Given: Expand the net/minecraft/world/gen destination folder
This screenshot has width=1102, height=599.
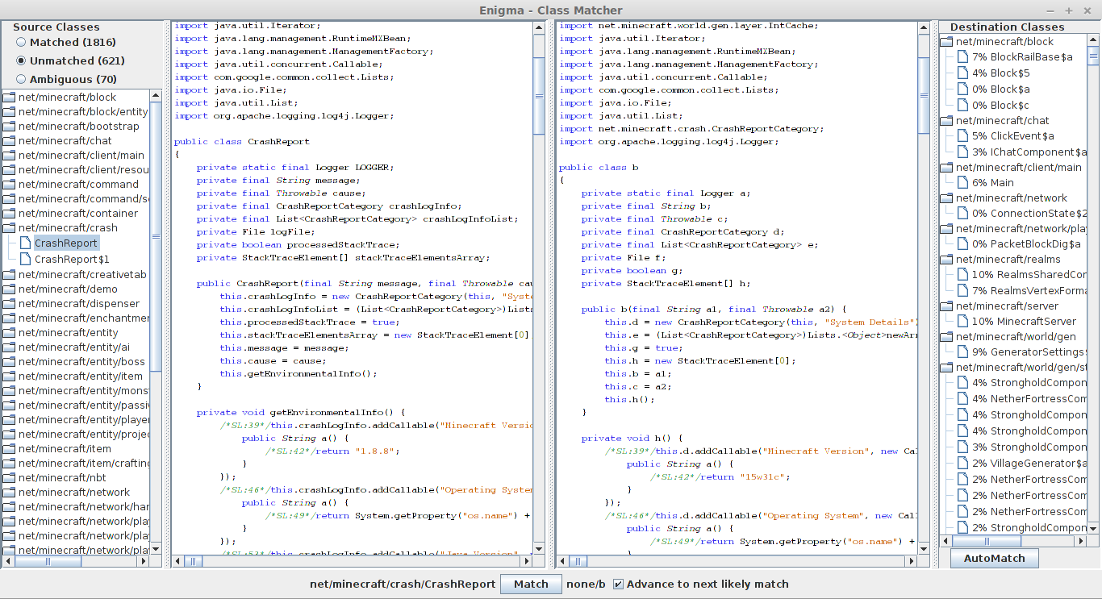Looking at the screenshot, I should pyautogui.click(x=946, y=336).
